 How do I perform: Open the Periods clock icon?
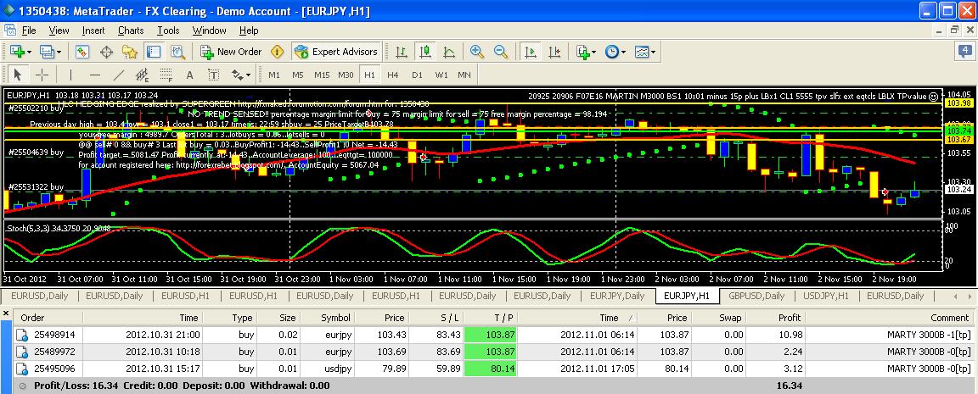pos(611,52)
